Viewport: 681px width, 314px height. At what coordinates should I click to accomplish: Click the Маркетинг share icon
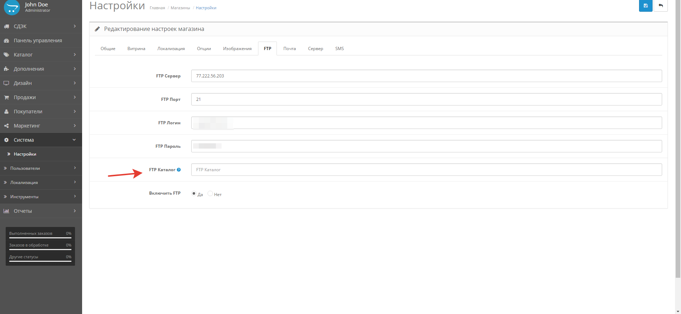(x=6, y=126)
